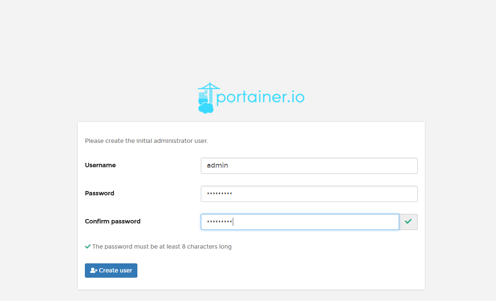This screenshot has height=301, width=496.
Task: Click the masked dots in the Password field
Action: coord(219,194)
